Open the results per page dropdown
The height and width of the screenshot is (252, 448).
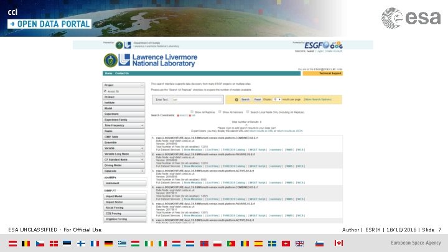click(x=276, y=100)
